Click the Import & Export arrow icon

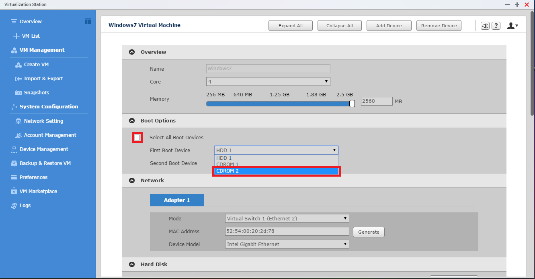(x=18, y=79)
